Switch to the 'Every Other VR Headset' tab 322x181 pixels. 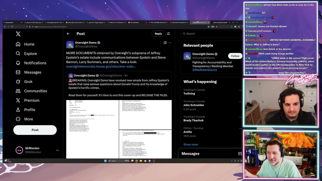[179, 23]
